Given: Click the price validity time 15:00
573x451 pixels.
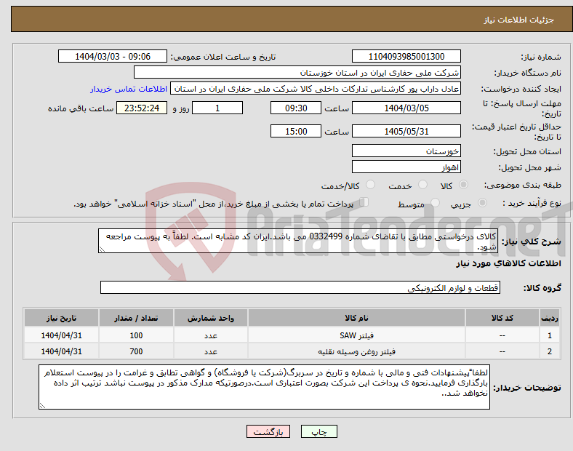Looking at the screenshot, I should [x=296, y=131].
